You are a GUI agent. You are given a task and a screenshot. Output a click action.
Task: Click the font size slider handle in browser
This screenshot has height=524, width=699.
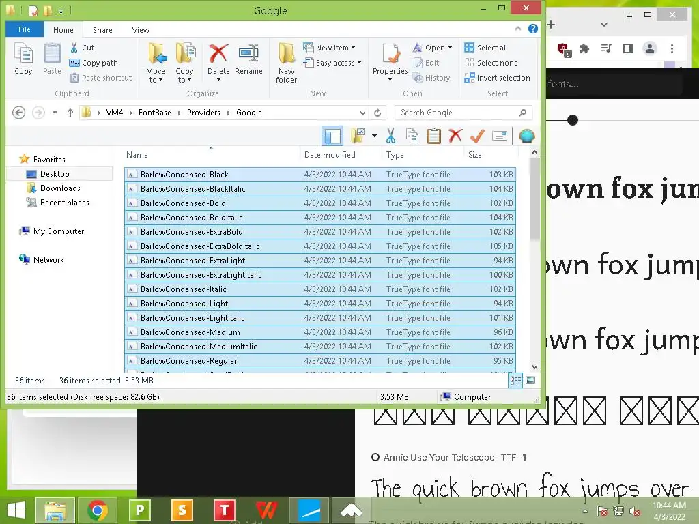573,120
